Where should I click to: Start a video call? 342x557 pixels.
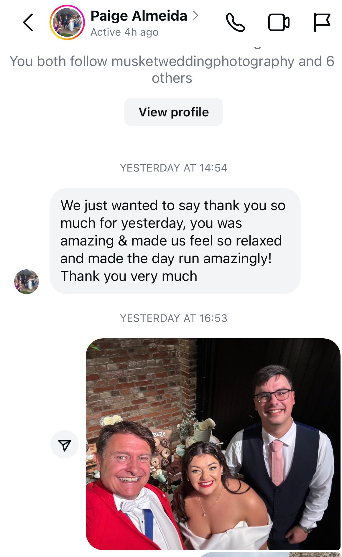[279, 22]
